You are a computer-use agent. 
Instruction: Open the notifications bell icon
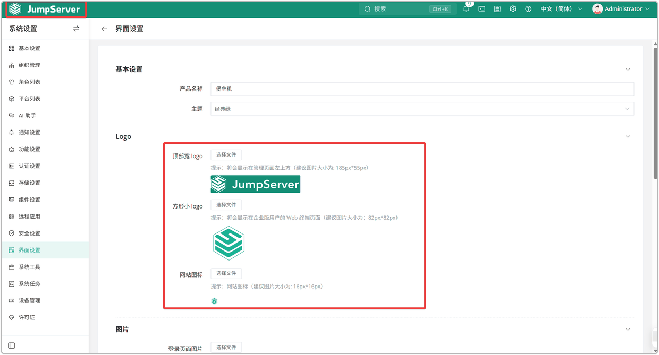tap(466, 9)
